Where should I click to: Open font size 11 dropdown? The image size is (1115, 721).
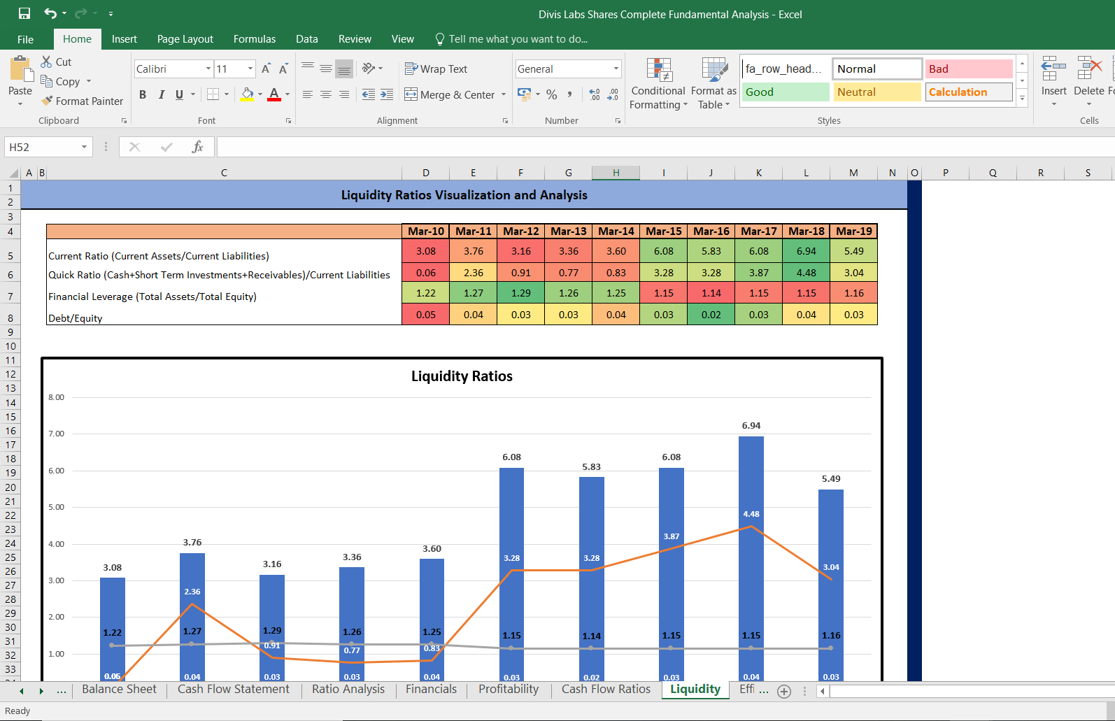click(250, 69)
